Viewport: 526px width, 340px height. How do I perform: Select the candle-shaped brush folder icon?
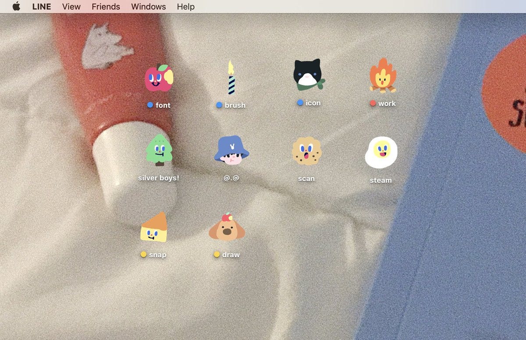coord(231,78)
